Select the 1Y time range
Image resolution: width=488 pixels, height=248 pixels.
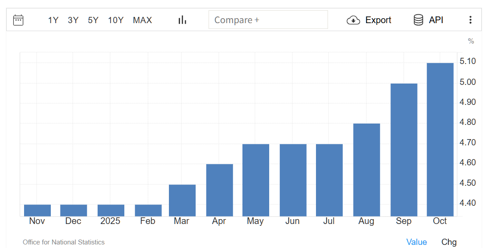point(53,20)
